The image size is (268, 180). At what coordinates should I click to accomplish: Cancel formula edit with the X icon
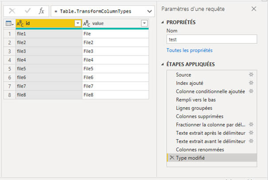[x=12, y=11]
